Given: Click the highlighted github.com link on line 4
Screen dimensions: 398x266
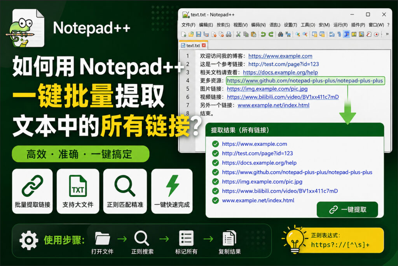Looking at the screenshot, I should click(x=305, y=80).
